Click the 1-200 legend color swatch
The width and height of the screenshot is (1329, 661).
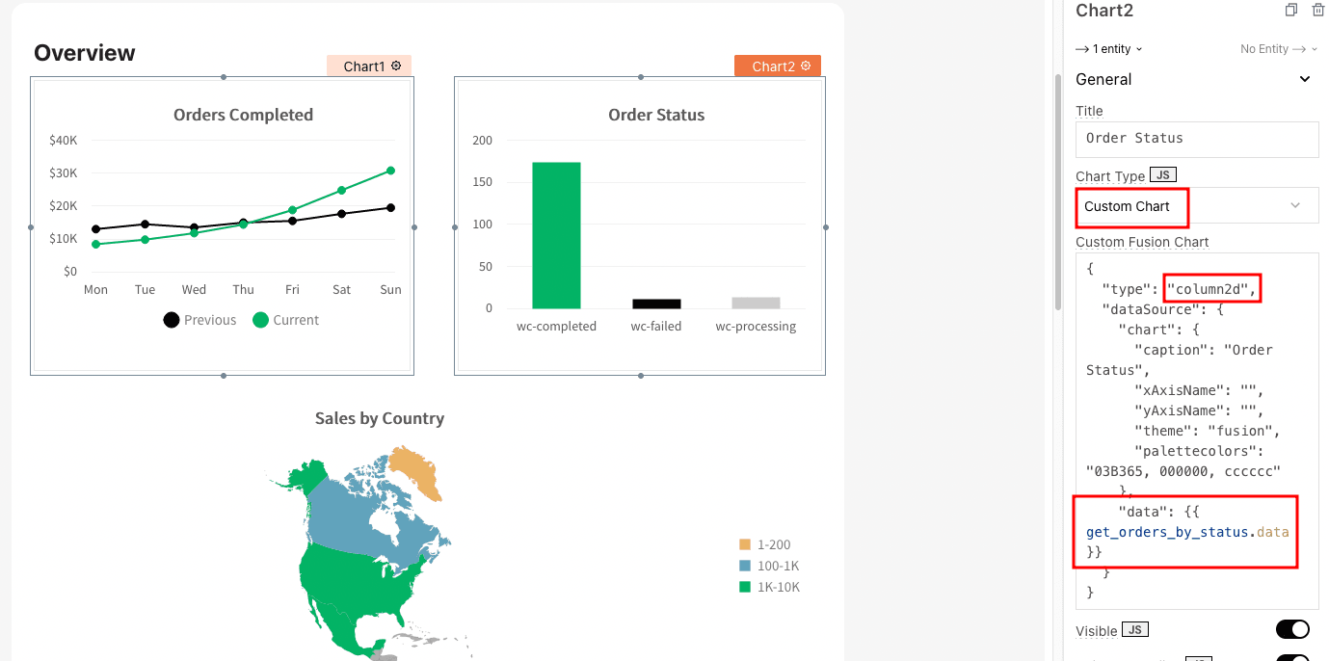coord(745,544)
